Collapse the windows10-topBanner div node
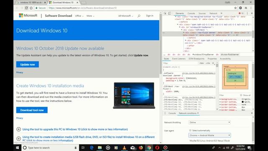Image resolution: width=268 pixels, height=151 pixels. (x=180, y=27)
